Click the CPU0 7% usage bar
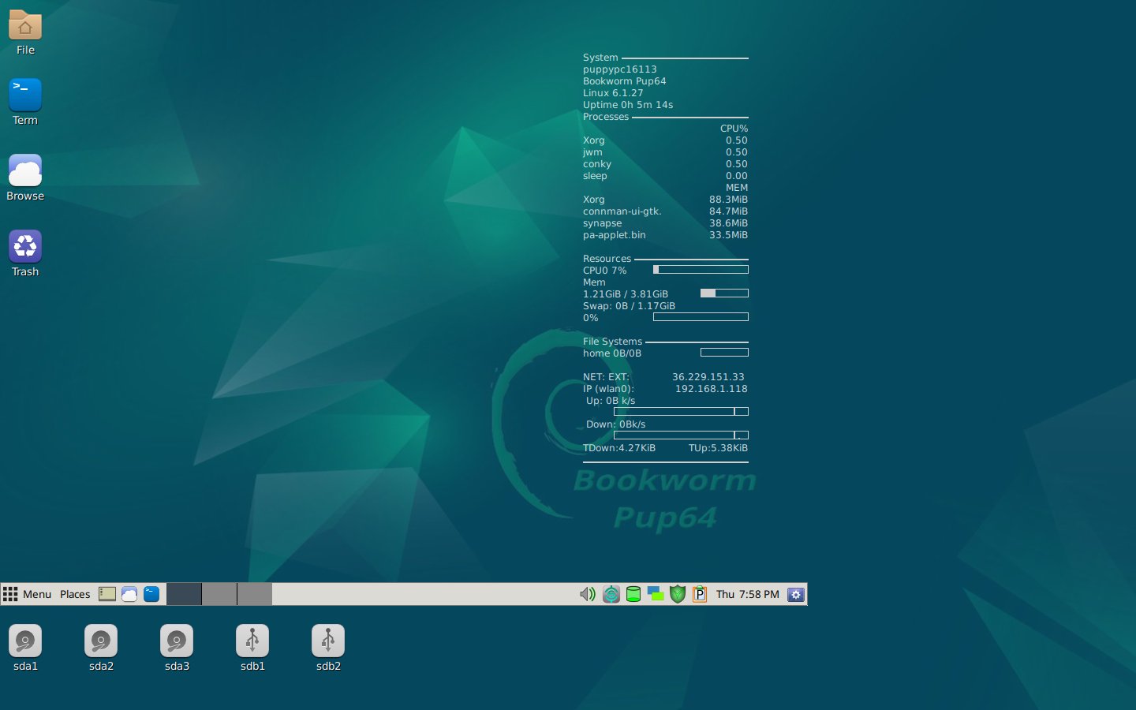Image resolution: width=1136 pixels, height=710 pixels. coord(701,270)
